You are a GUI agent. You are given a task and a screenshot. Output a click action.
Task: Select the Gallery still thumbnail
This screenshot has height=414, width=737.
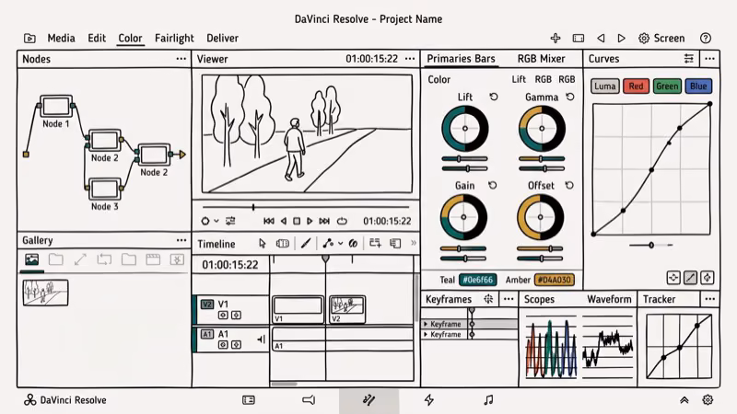(45, 293)
